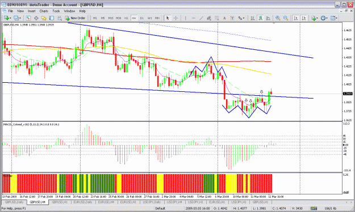Image resolution: width=355 pixels, height=212 pixels.
Task: Switch to the USDJPY,H4 chart tab
Action: pos(174,202)
